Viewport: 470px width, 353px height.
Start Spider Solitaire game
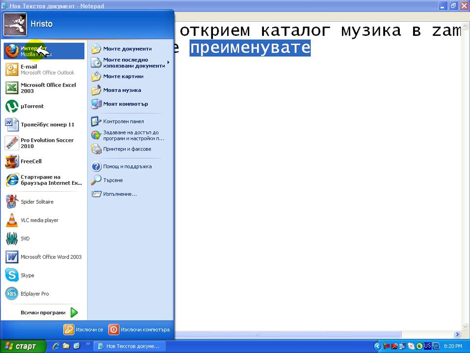pos(37,202)
